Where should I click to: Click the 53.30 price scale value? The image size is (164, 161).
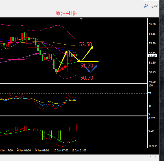click(152, 43)
